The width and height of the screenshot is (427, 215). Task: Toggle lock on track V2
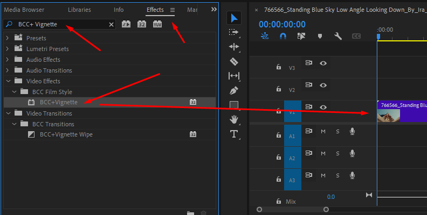[x=278, y=89]
